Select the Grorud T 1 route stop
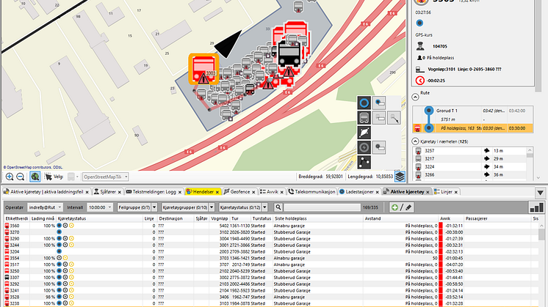Image resolution: width=548 pixels, height=307 pixels. (473, 111)
